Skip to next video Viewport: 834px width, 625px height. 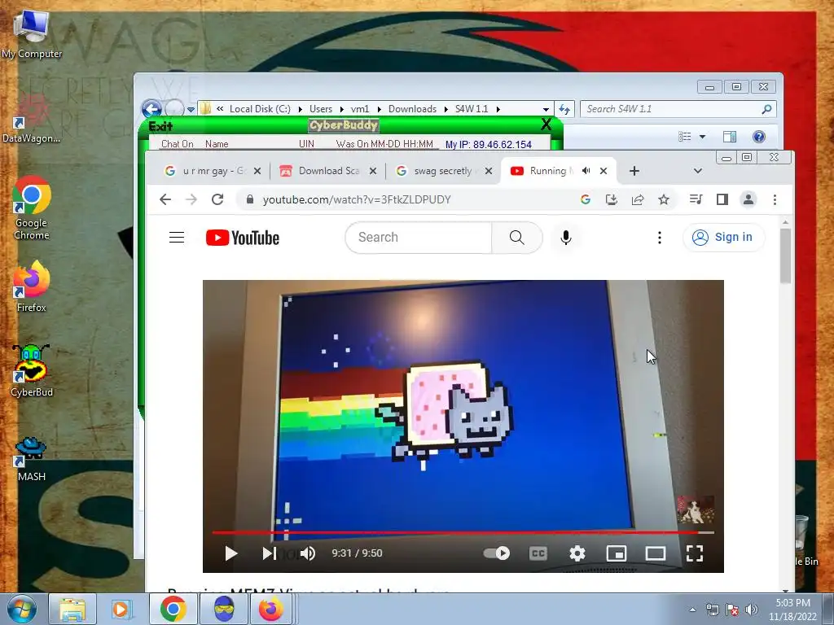click(x=269, y=553)
